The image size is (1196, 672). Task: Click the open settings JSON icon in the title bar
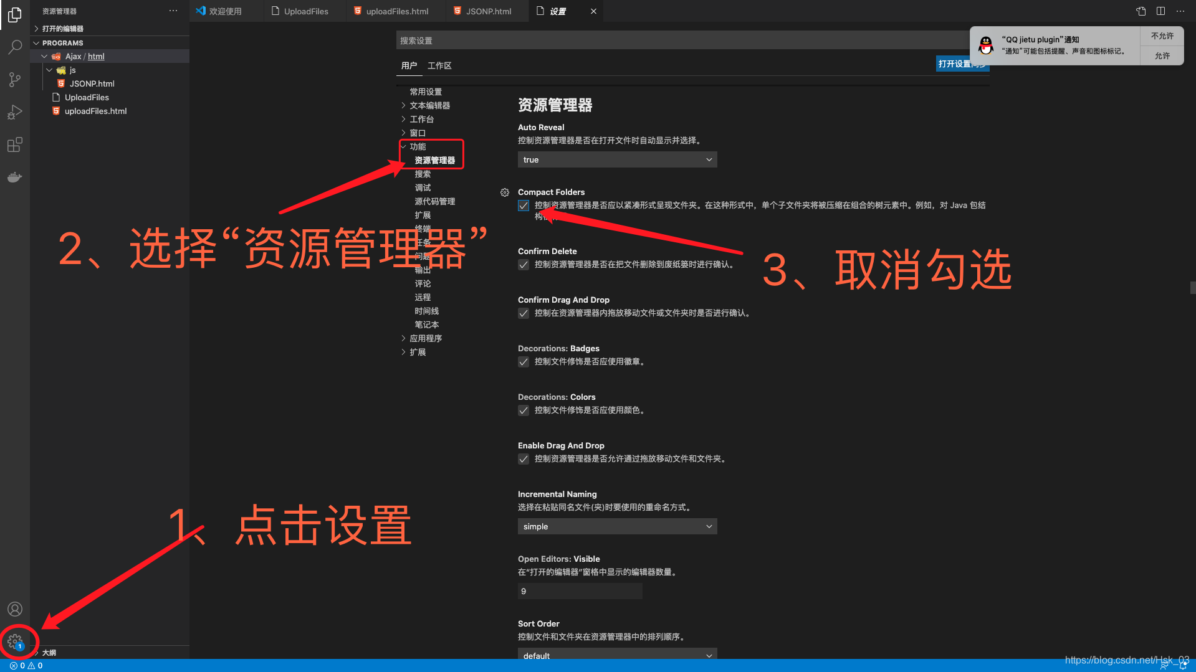[1141, 11]
